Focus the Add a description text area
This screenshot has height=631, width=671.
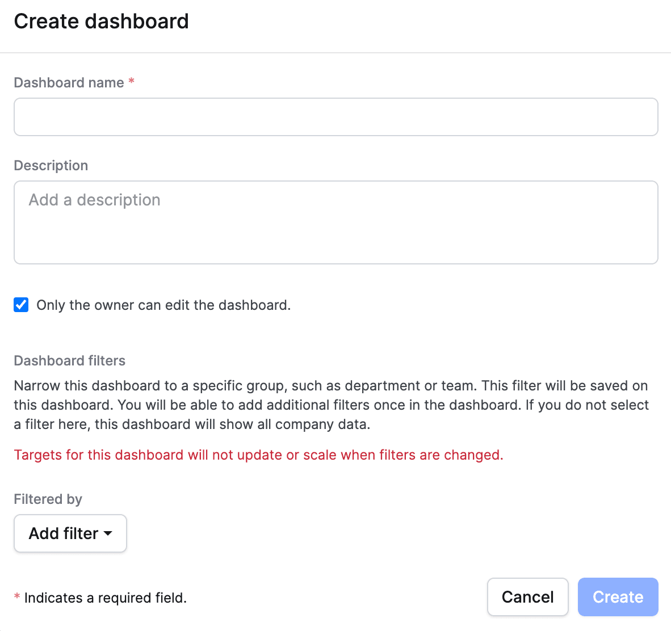pyautogui.click(x=336, y=222)
